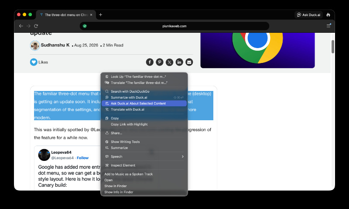
Task: Open Sudhanshu K author avatar
Action: 35,45
